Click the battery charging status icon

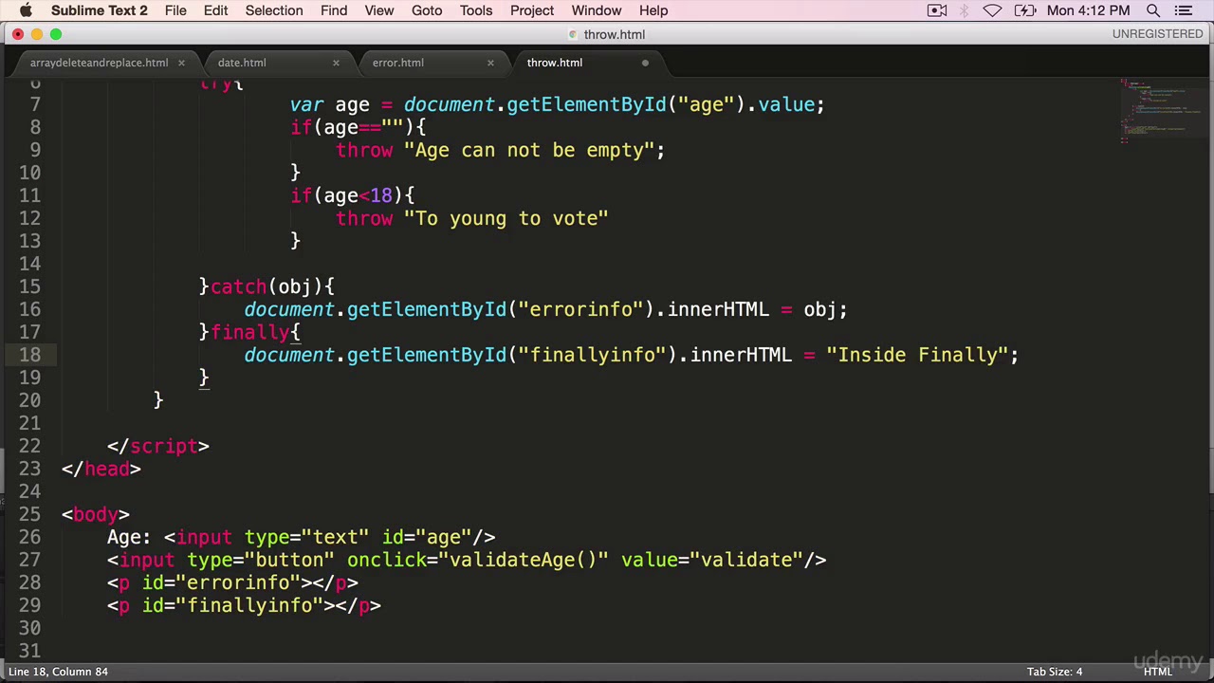[x=1025, y=10]
